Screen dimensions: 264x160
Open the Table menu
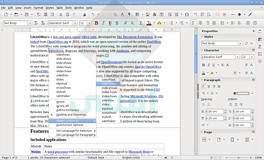point(59,8)
